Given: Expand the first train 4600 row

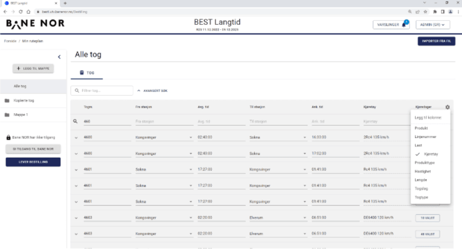Looking at the screenshot, I should click(76, 137).
